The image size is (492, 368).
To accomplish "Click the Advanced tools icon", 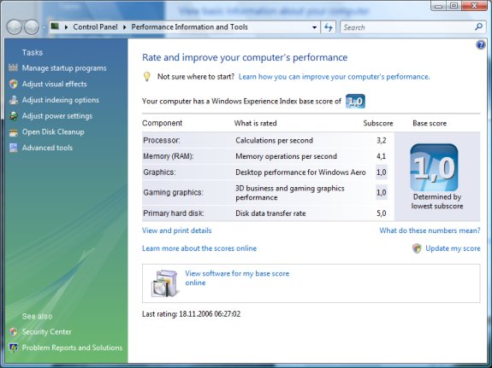I will click(x=13, y=148).
